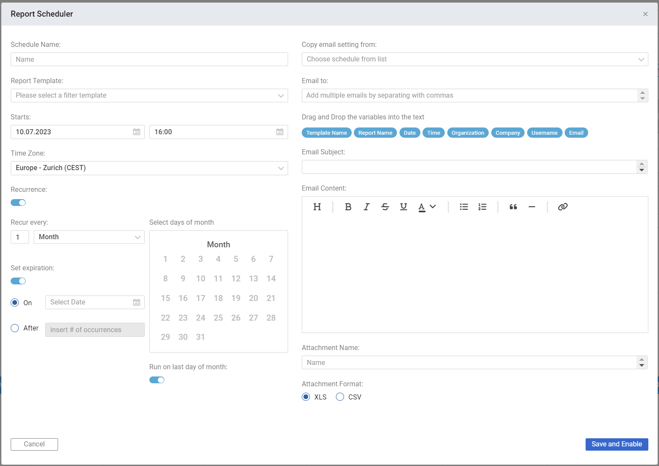Screen dimensions: 659x466
Task: Select day 28 in month grid
Action: [x=271, y=318]
